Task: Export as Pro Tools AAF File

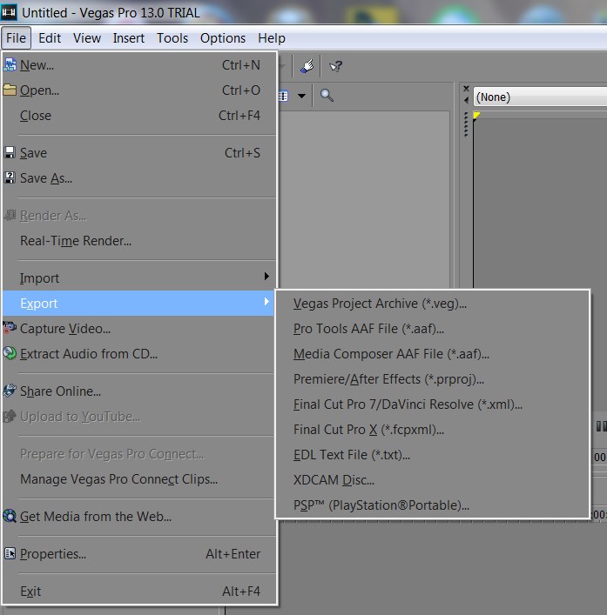Action: tap(433, 328)
